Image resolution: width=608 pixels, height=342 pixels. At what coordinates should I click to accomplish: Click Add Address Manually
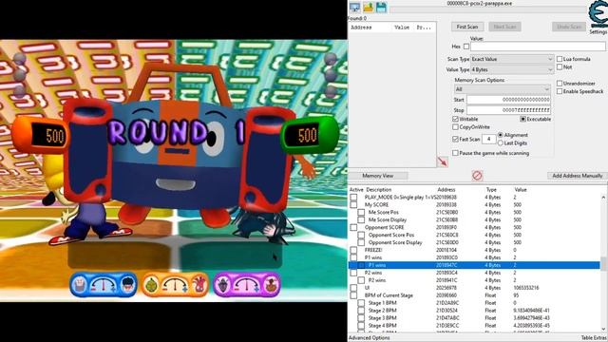[577, 176]
